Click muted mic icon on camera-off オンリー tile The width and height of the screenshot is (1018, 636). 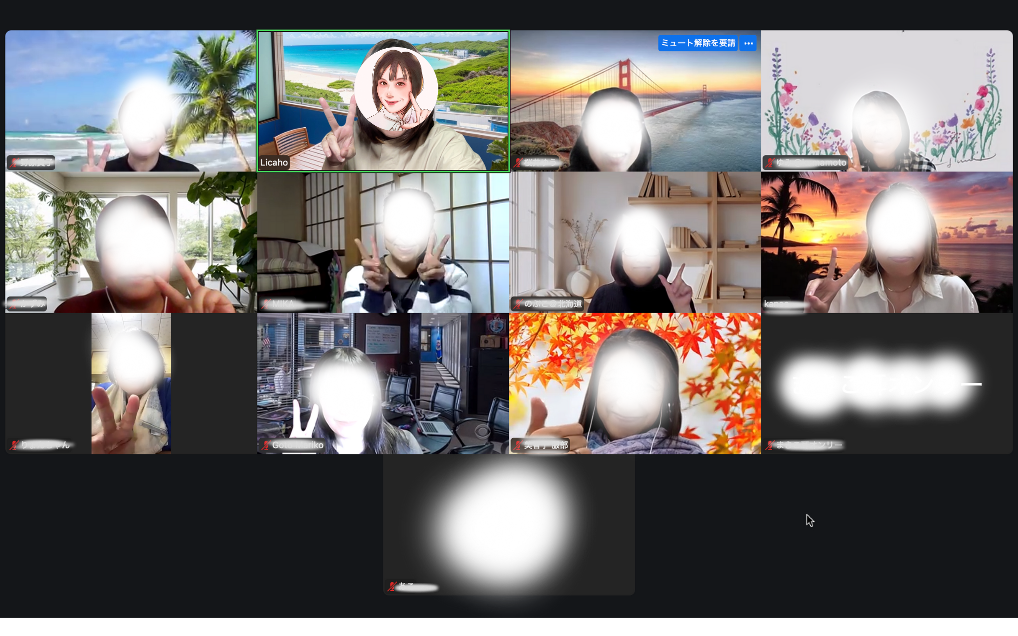[769, 445]
